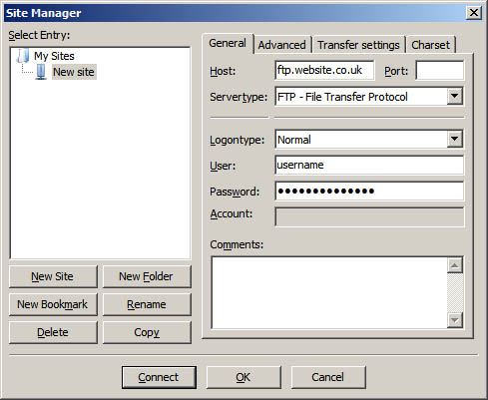Click the Rename button
488x400 pixels.
tap(147, 304)
